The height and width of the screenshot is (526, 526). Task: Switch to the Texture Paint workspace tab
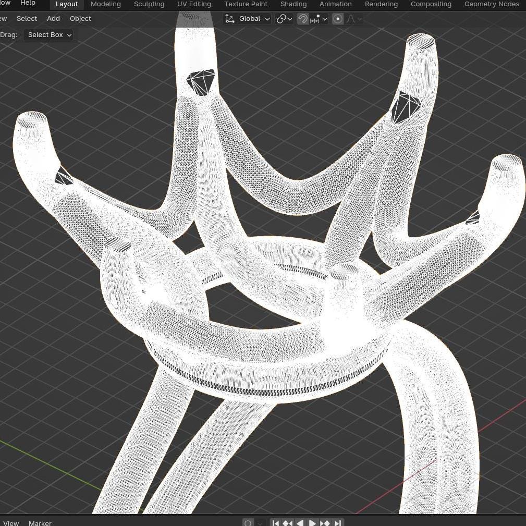pos(246,4)
